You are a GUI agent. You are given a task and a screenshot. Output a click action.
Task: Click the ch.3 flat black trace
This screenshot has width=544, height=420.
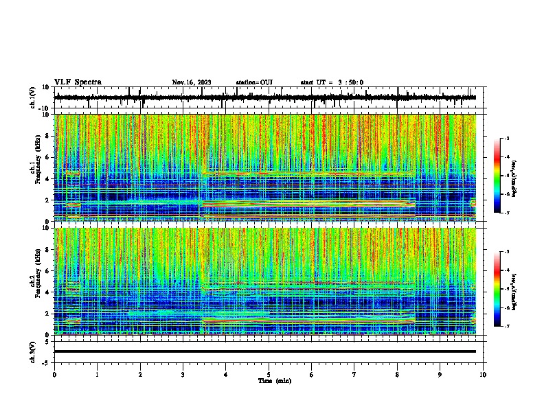265,351
